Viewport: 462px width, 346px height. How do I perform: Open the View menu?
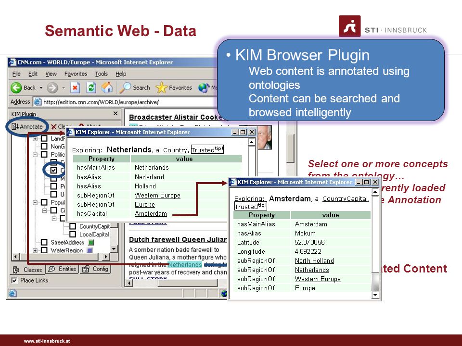[x=51, y=74]
